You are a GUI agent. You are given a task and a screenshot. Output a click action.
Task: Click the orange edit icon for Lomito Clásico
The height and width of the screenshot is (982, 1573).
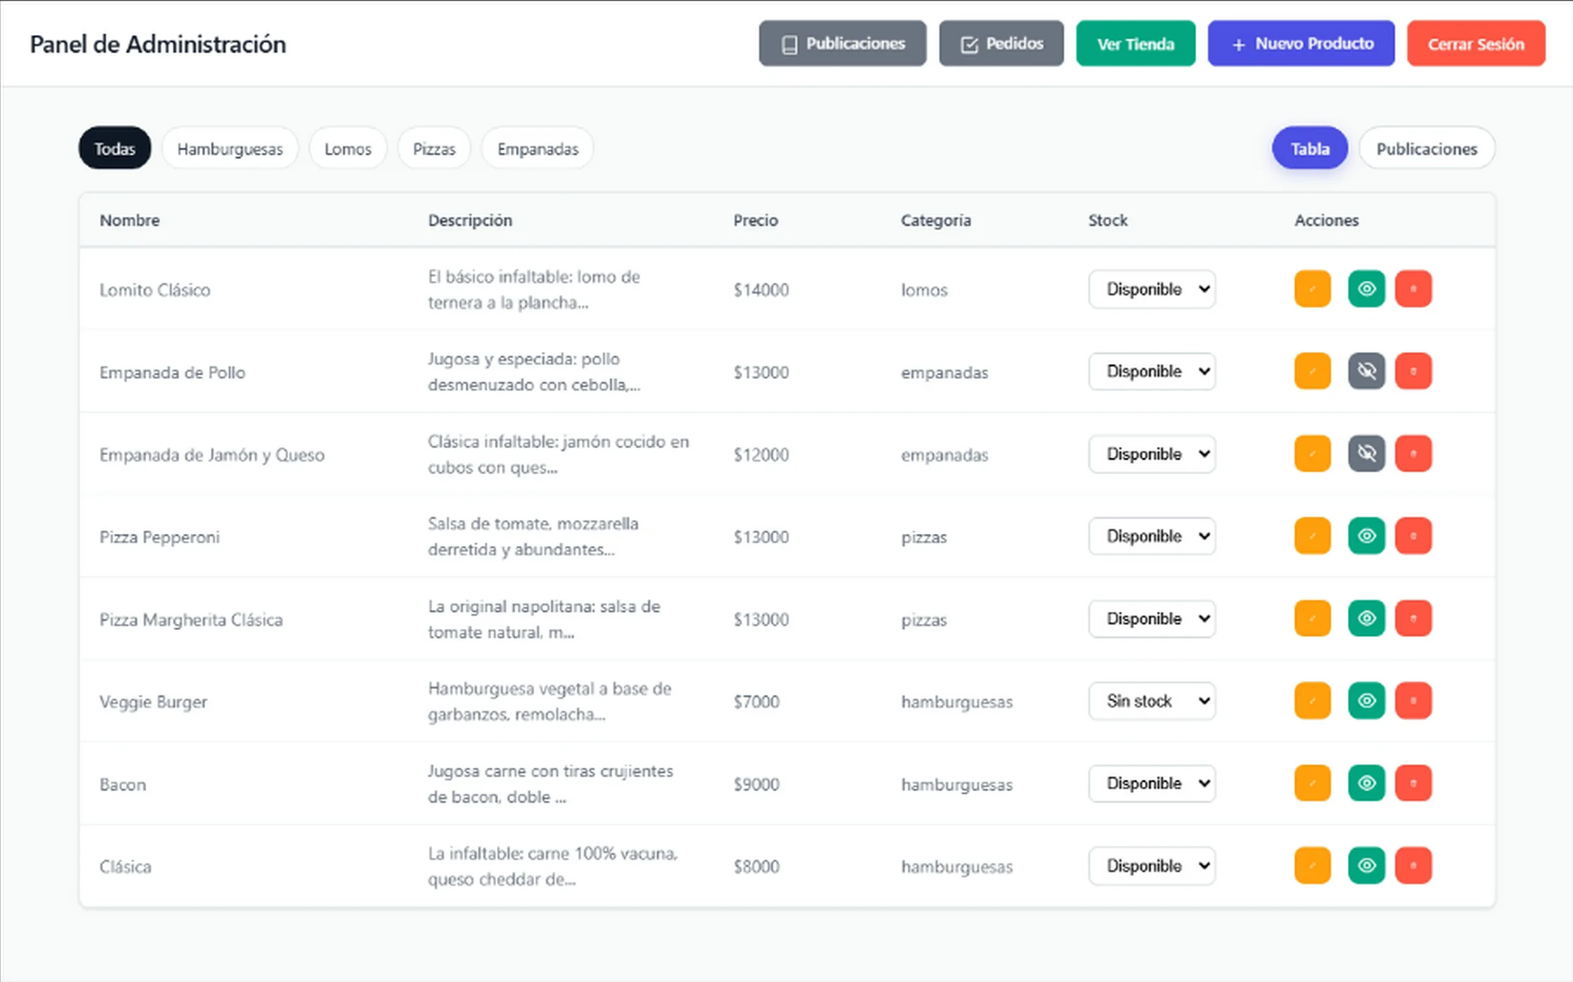1312,289
